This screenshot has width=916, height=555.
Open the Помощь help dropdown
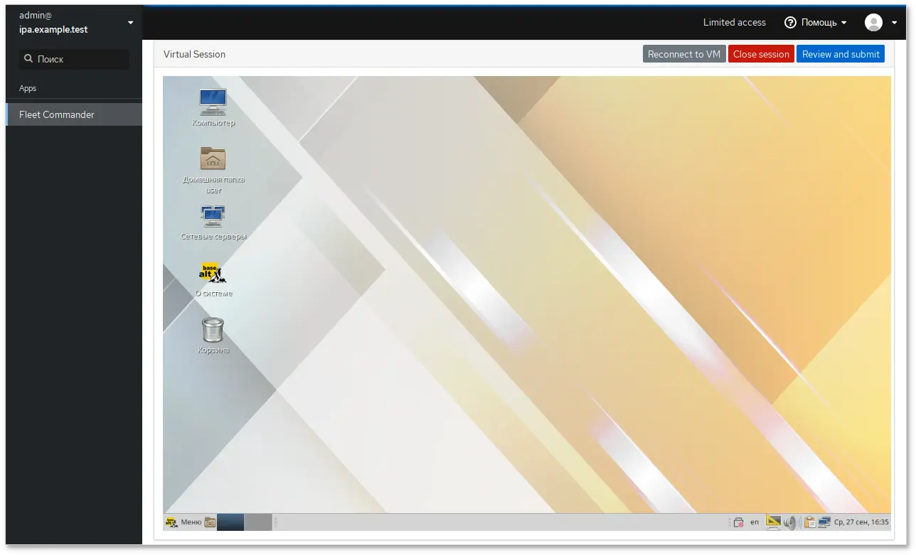816,23
